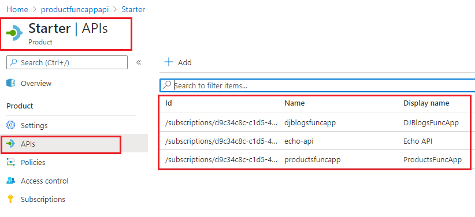
Task: Sort by the Name column header
Action: 295,103
